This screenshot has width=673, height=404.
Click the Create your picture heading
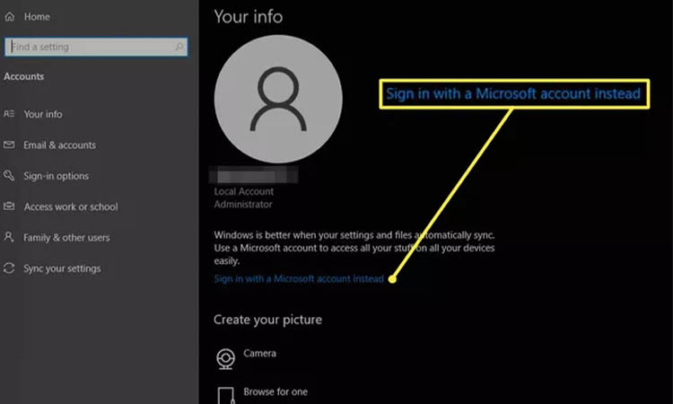click(267, 320)
